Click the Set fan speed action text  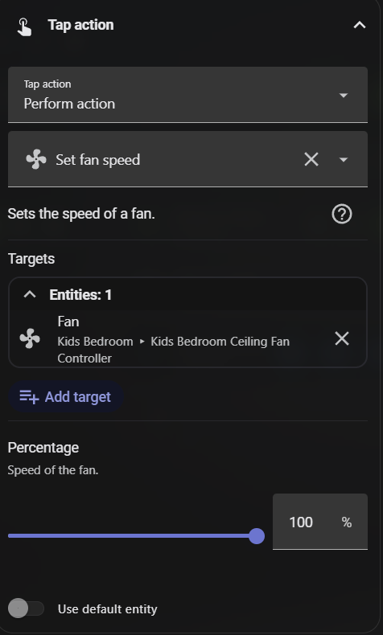point(98,160)
